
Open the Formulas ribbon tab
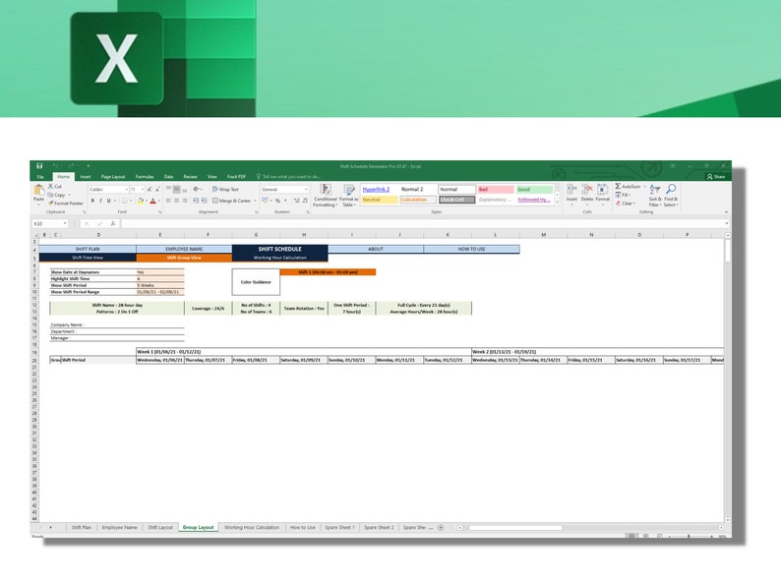tap(145, 177)
